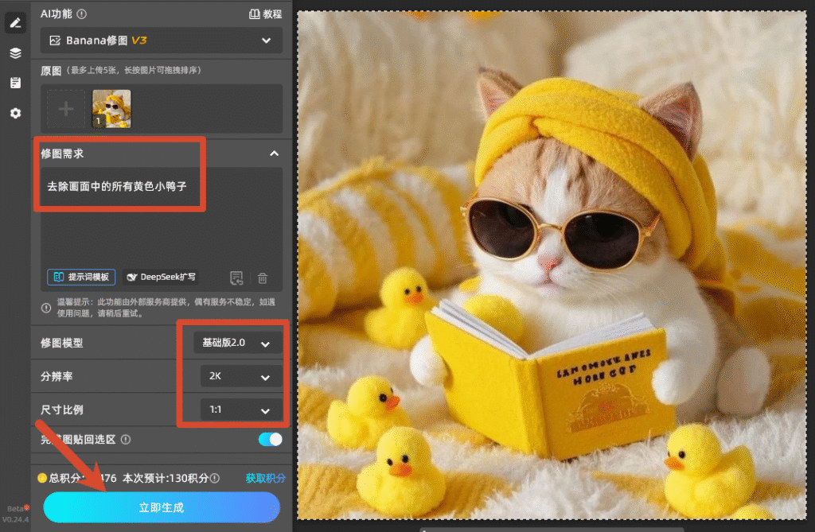The image size is (815, 532).
Task: Select the pencil edit icon in sidebar
Action: (x=16, y=23)
